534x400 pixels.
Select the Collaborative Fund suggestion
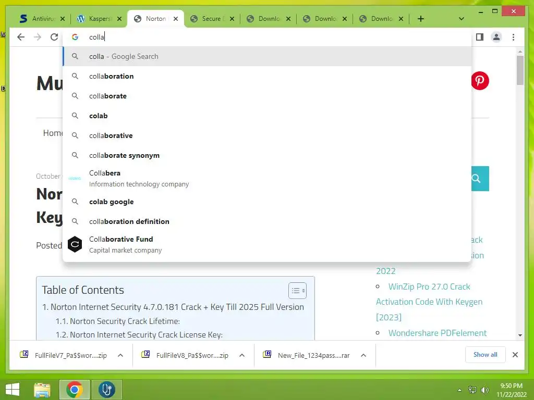pos(268,244)
